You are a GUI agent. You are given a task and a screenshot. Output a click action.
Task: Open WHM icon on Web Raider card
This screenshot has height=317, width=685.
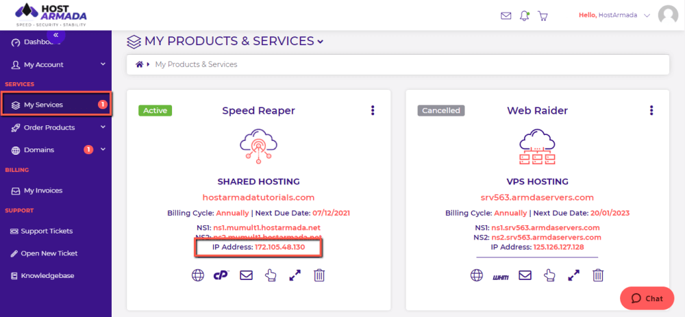pyautogui.click(x=501, y=277)
